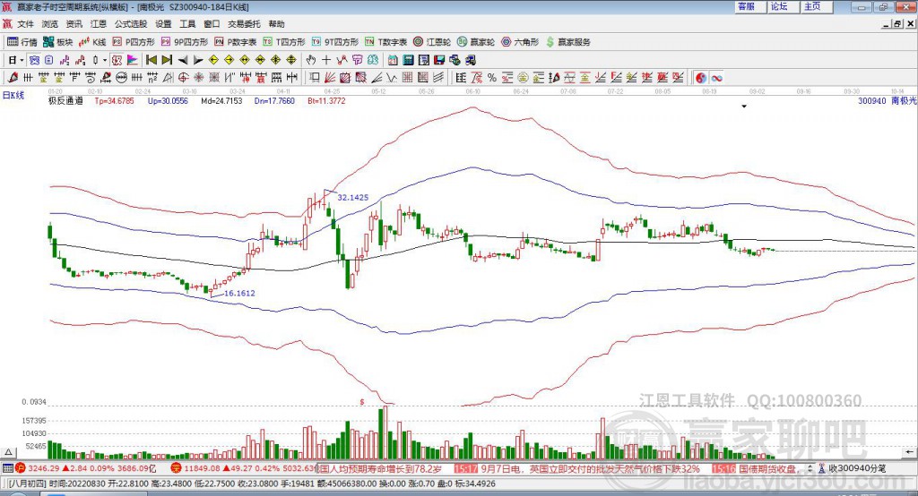This screenshot has width=918, height=496.
Task: Open the 设置 menu
Action: [163, 24]
